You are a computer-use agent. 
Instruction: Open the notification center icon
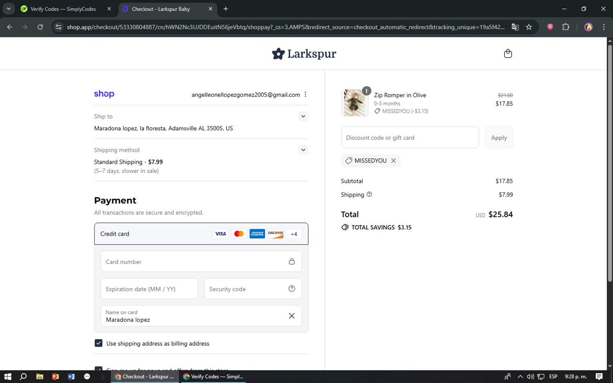pyautogui.click(x=599, y=376)
